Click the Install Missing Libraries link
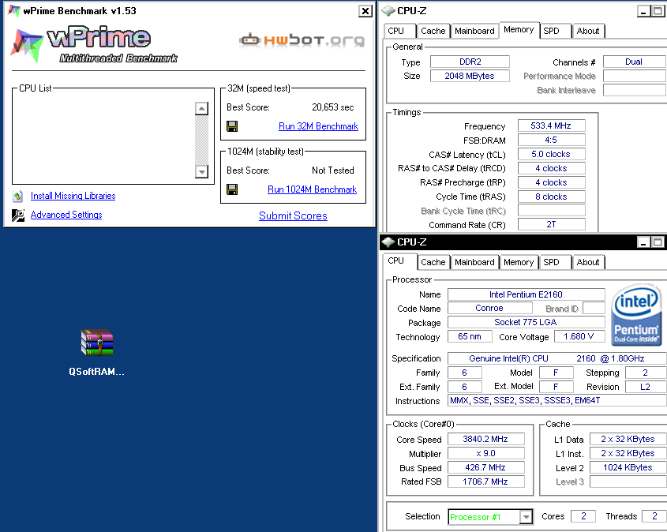The height and width of the screenshot is (532, 667). 73,196
